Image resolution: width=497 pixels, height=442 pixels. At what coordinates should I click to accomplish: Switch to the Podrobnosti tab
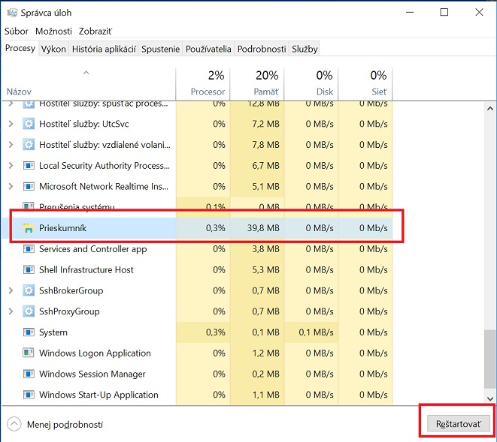[x=262, y=49]
